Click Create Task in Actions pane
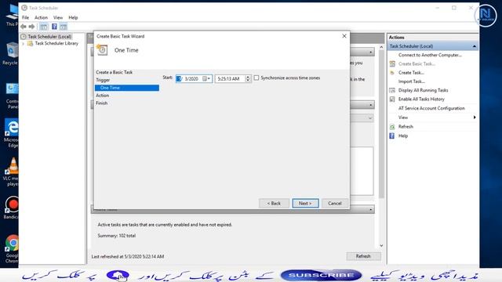 pyautogui.click(x=411, y=73)
